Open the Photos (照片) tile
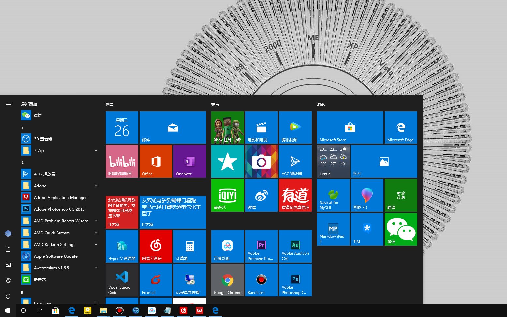Image resolution: width=507 pixels, height=317 pixels. [384, 161]
